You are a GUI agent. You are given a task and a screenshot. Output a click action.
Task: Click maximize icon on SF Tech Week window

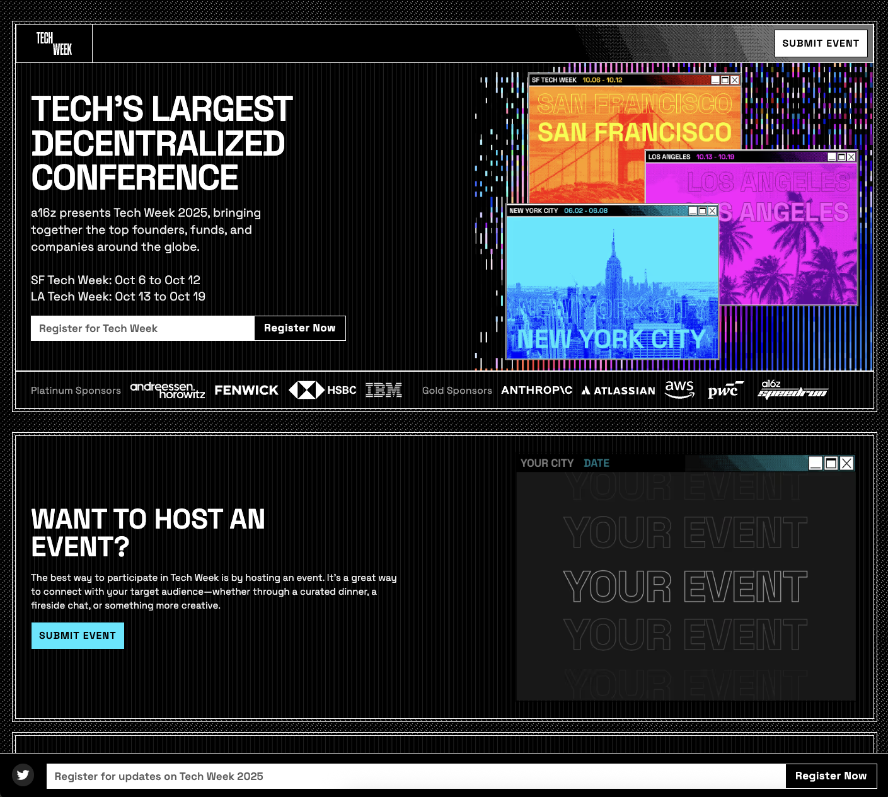point(725,80)
